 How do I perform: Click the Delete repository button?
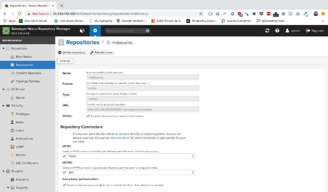[x=72, y=52]
